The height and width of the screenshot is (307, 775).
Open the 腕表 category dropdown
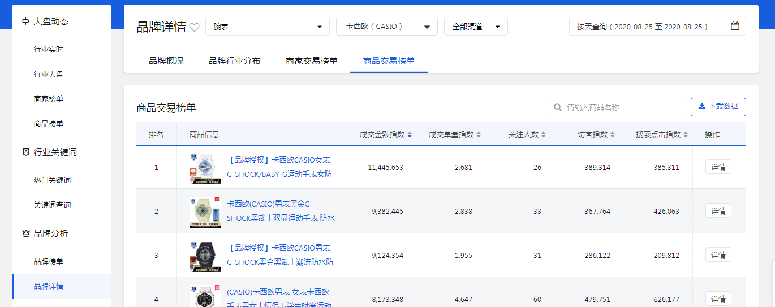point(268,27)
